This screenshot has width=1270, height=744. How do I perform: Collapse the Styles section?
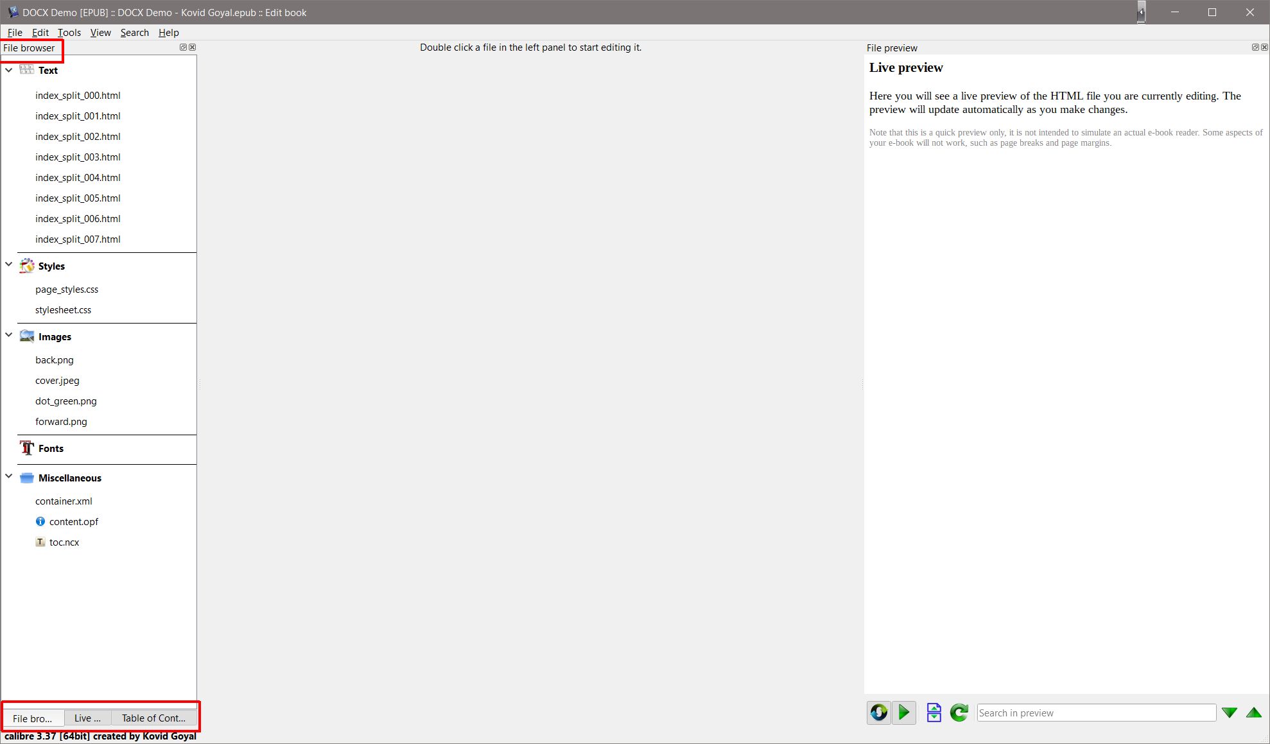pyautogui.click(x=9, y=264)
